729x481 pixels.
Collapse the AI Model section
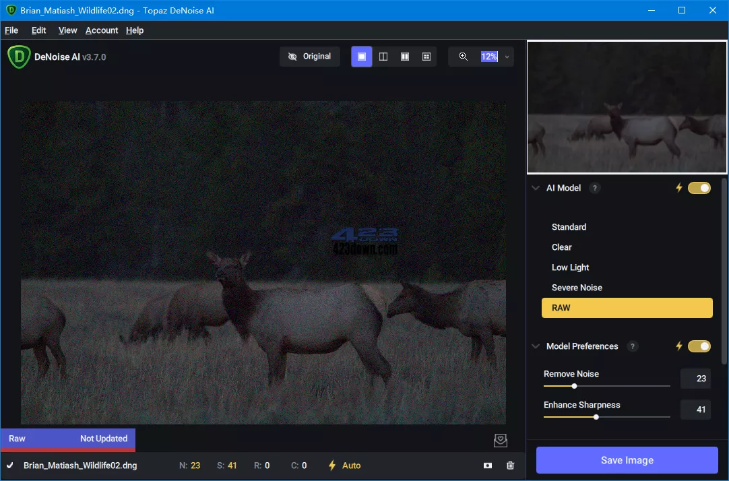[x=536, y=188]
